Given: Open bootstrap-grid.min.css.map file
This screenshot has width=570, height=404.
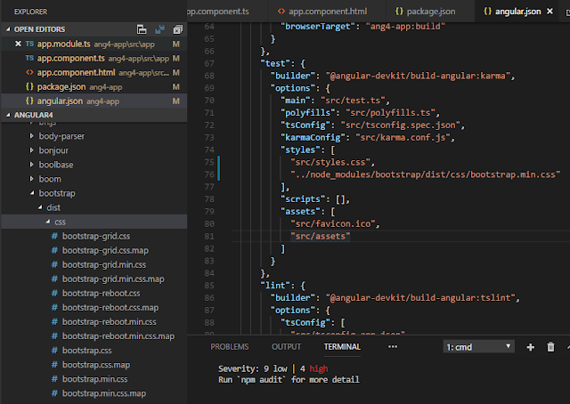Looking at the screenshot, I should [113, 279].
